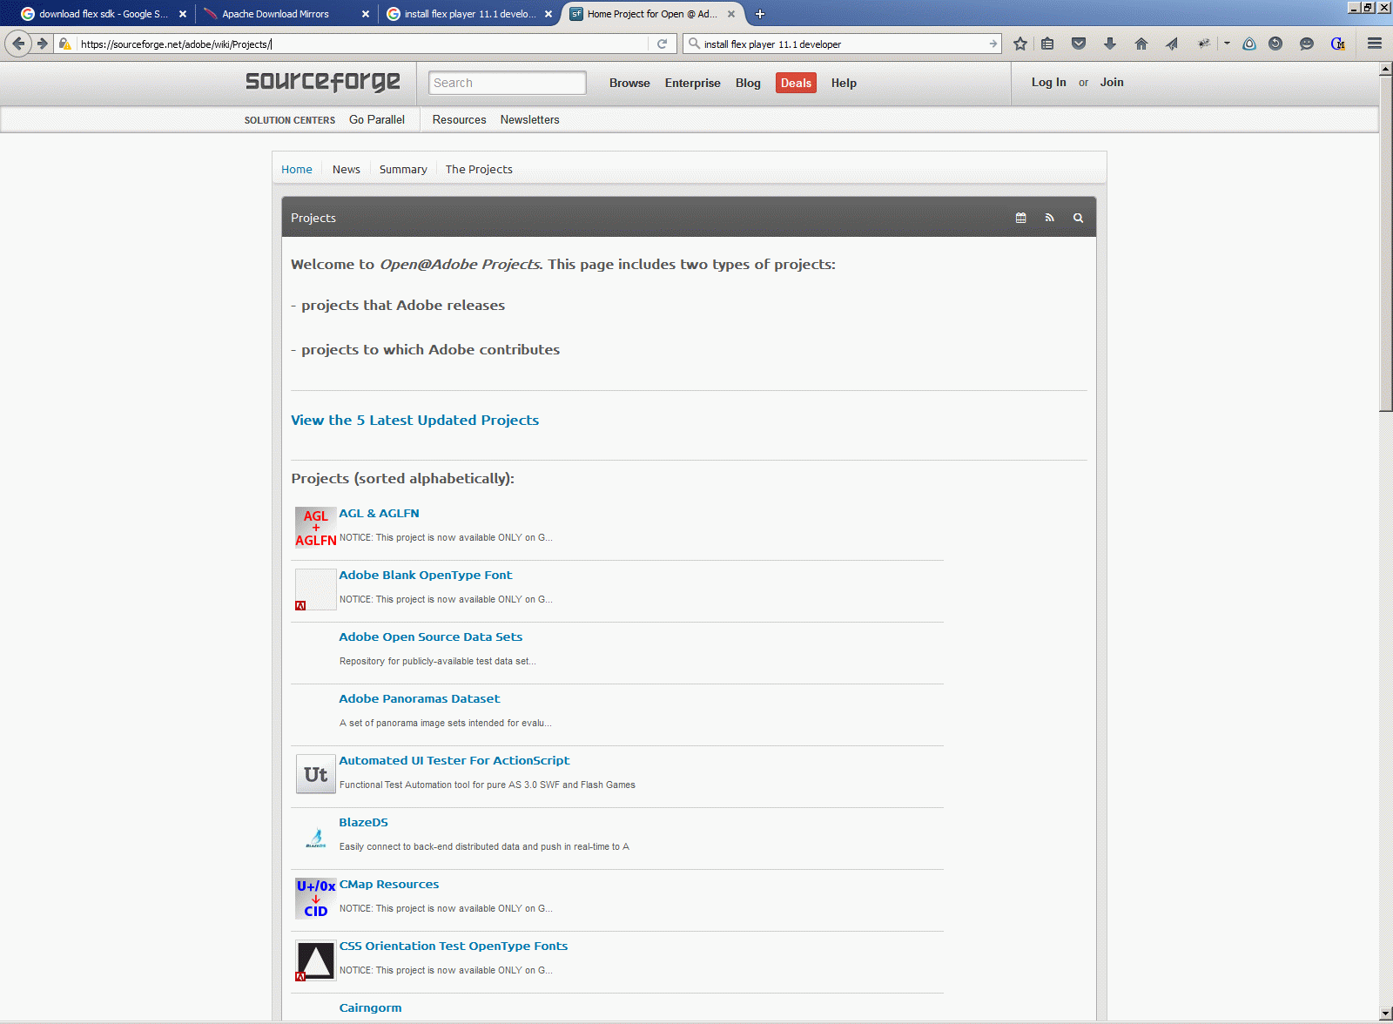The width and height of the screenshot is (1393, 1024).
Task: Close the Apache Download Mirrors tab
Action: pyautogui.click(x=366, y=14)
